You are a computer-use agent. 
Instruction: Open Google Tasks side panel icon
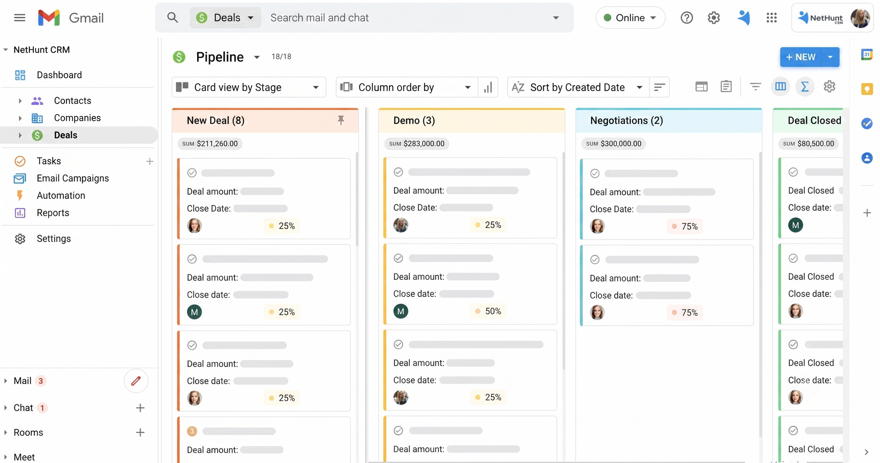pos(866,123)
